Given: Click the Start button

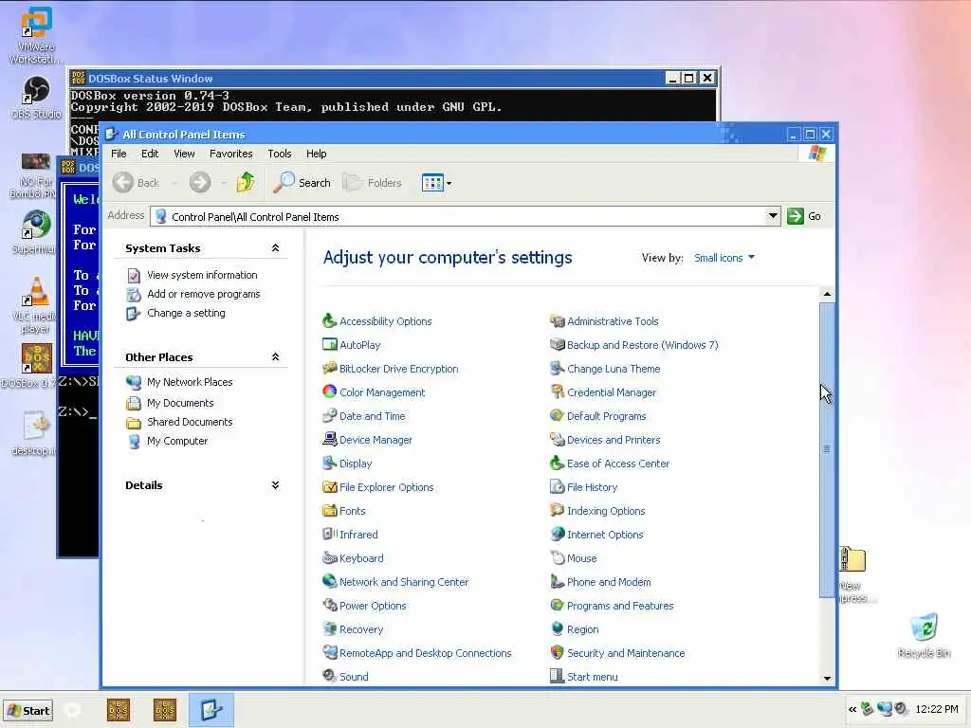Looking at the screenshot, I should point(27,711).
